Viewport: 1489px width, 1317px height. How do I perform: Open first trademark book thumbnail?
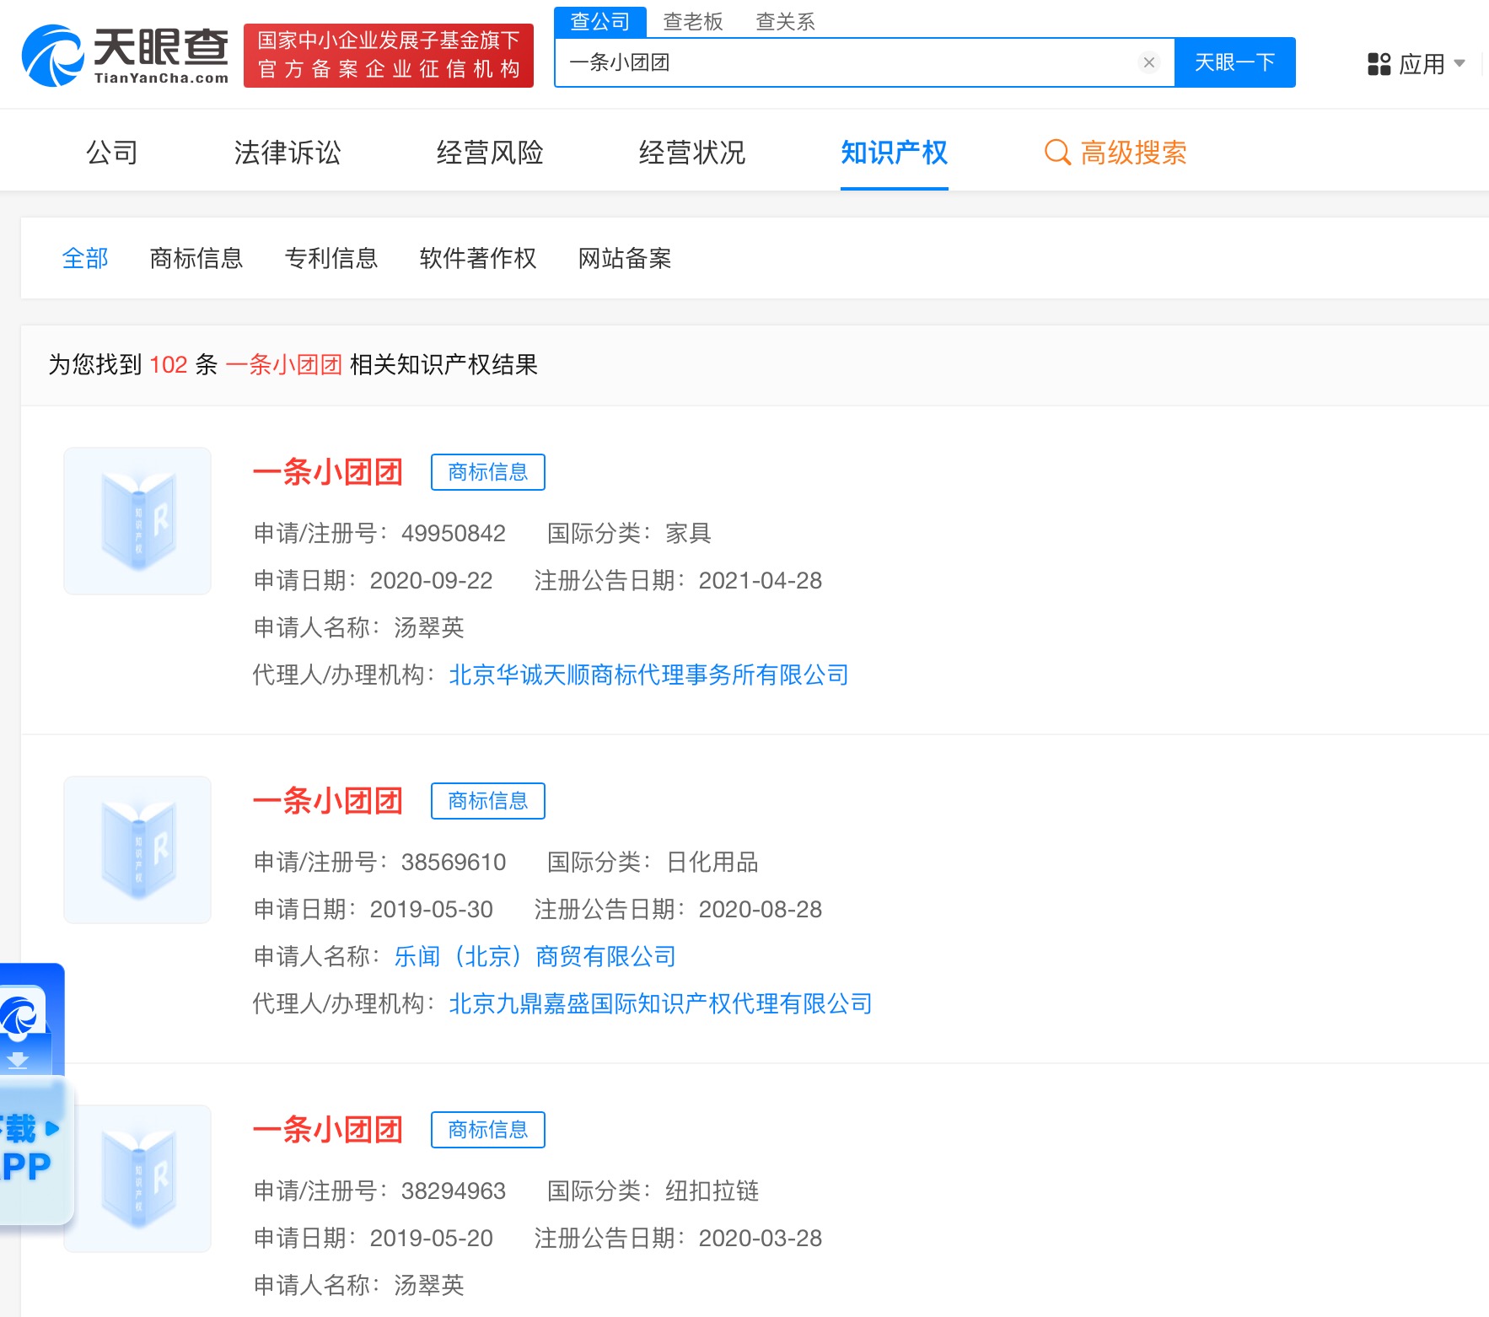pyautogui.click(x=137, y=521)
